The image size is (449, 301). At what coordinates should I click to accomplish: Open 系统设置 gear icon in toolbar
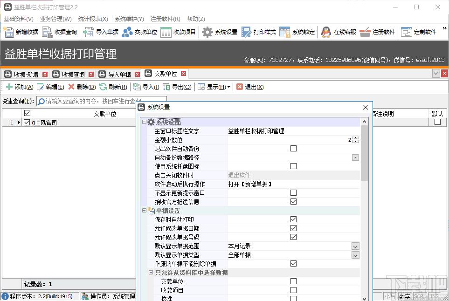tap(207, 32)
